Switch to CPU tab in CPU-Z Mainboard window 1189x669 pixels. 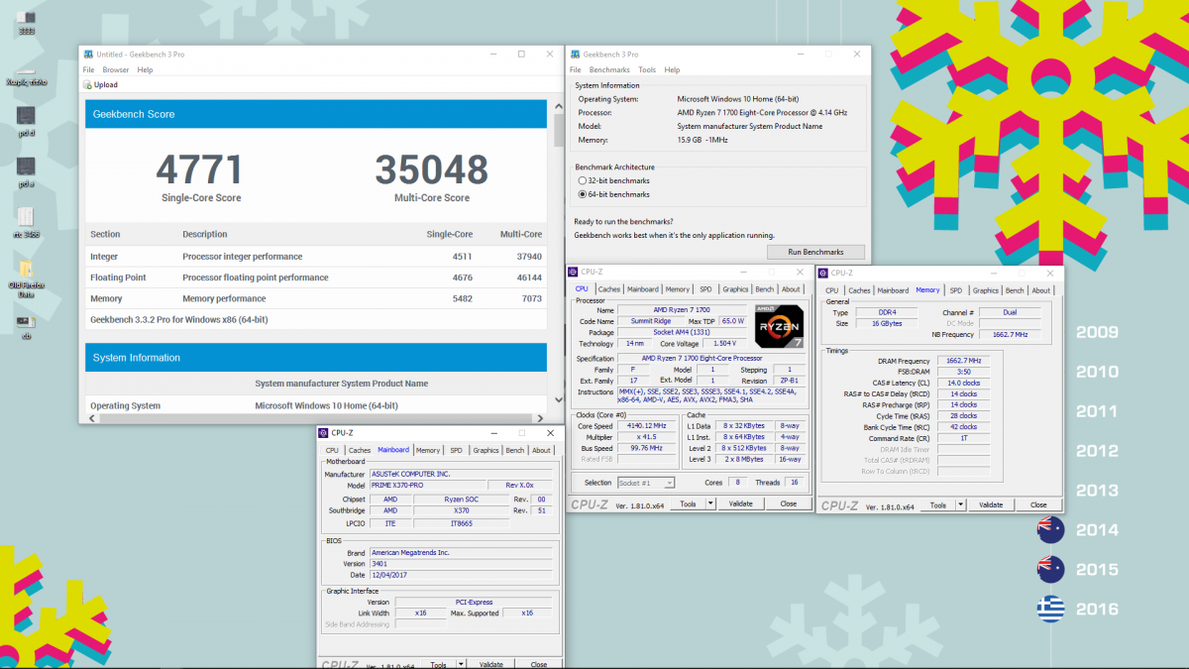click(x=332, y=450)
